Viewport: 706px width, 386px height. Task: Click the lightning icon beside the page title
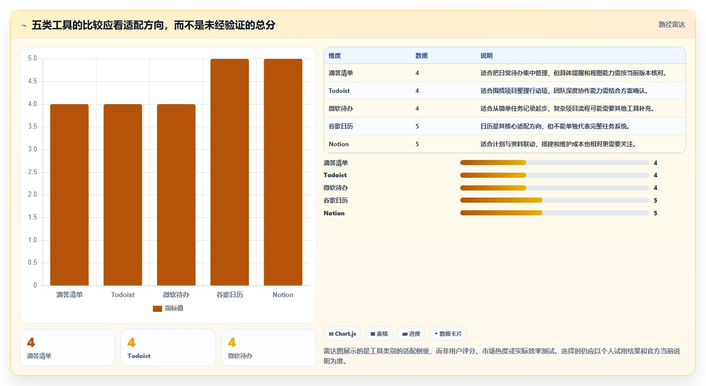(x=24, y=25)
